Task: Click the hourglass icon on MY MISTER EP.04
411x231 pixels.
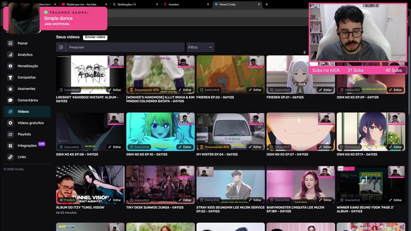Action: point(202,147)
